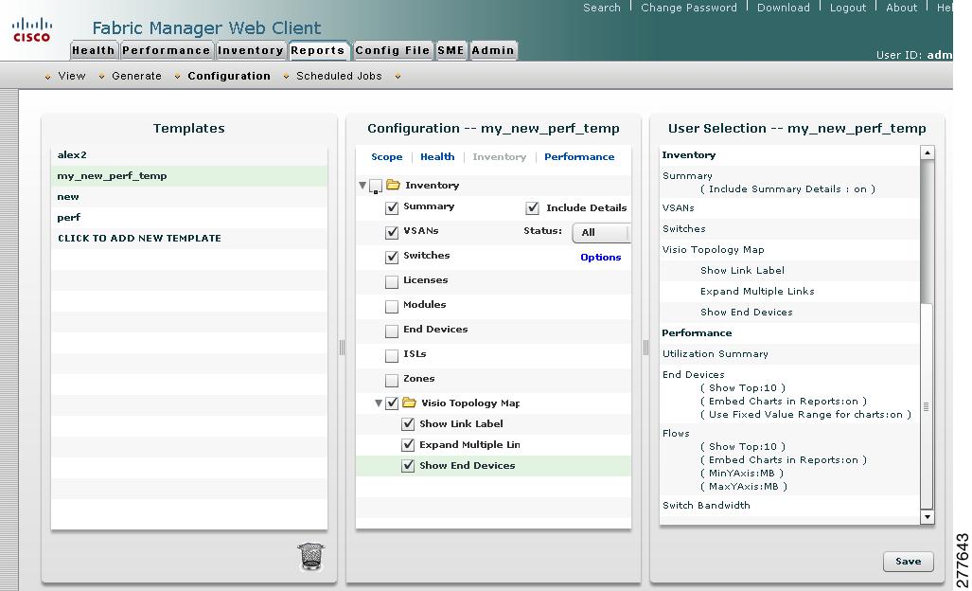This screenshot has height=591, width=972.
Task: Collapse the Visio Topology Map node
Action: coord(379,403)
